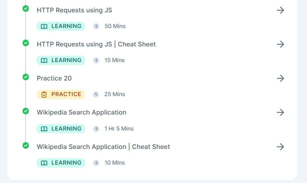Open Wikipedia Search Application lesson title

point(82,112)
